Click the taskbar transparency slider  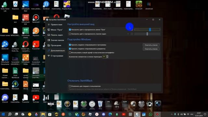click(x=147, y=34)
